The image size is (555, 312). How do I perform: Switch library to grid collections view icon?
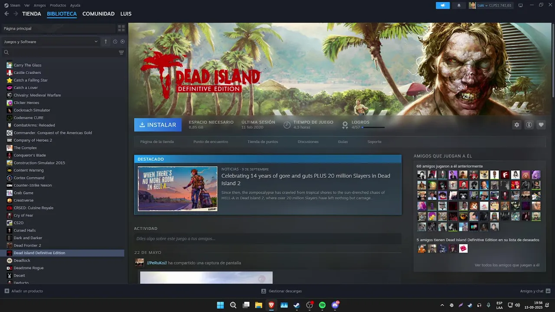click(x=121, y=28)
